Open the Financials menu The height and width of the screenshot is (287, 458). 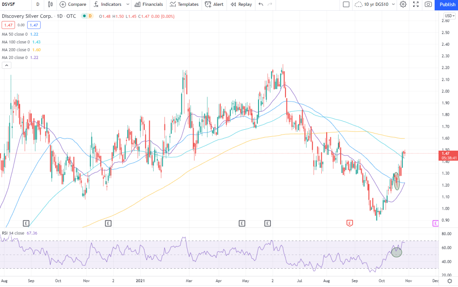[150, 4]
